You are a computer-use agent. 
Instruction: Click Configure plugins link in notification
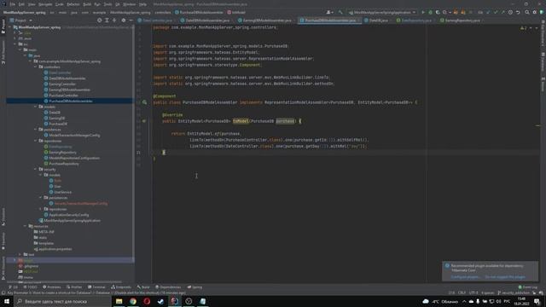[465, 277]
